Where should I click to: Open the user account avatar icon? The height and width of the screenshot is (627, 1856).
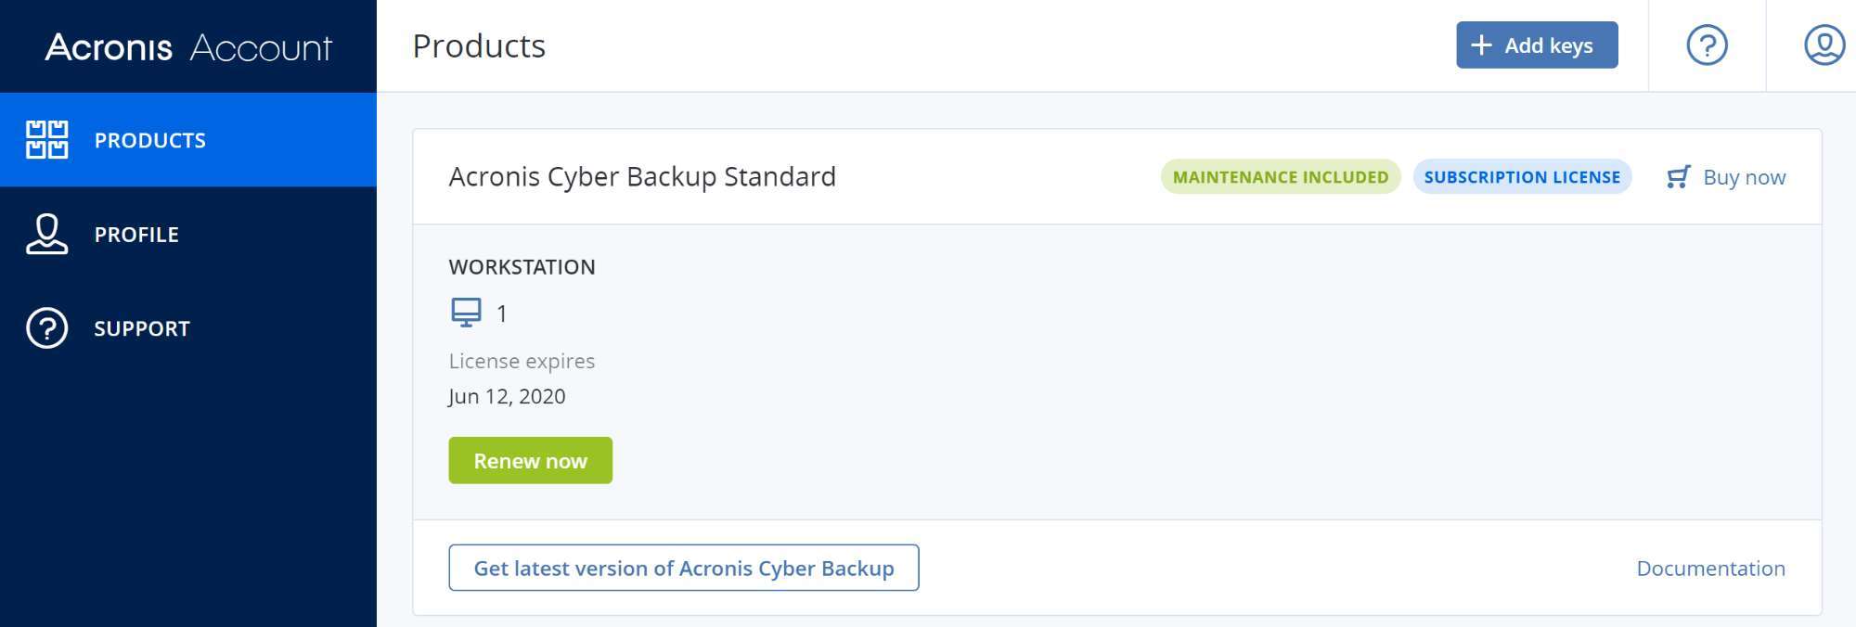(x=1824, y=45)
